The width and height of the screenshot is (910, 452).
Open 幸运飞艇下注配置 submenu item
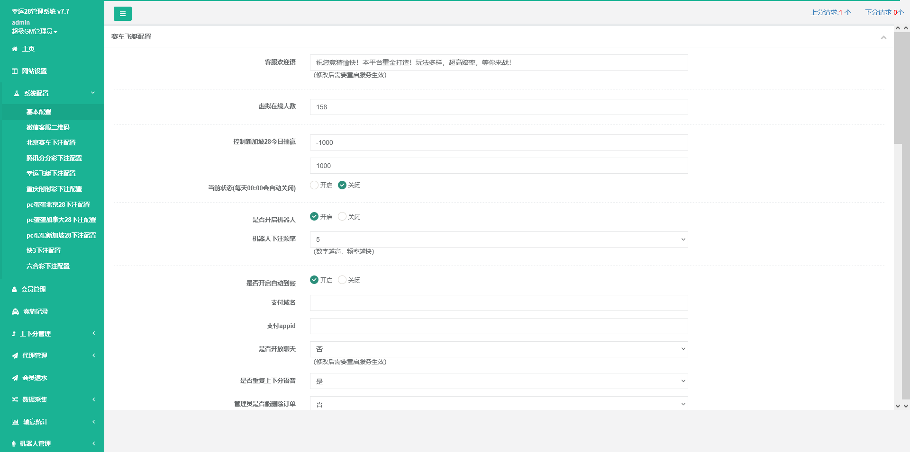[x=53, y=173]
